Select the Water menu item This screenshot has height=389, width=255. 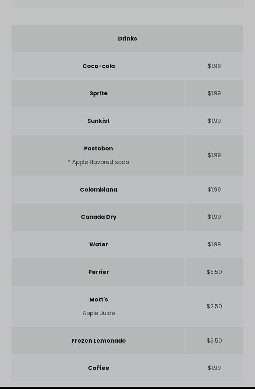coord(99,244)
